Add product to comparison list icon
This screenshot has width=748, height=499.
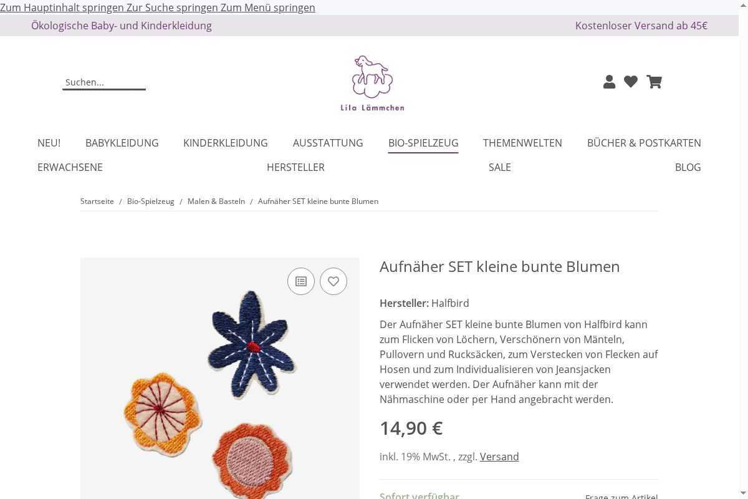pos(301,281)
